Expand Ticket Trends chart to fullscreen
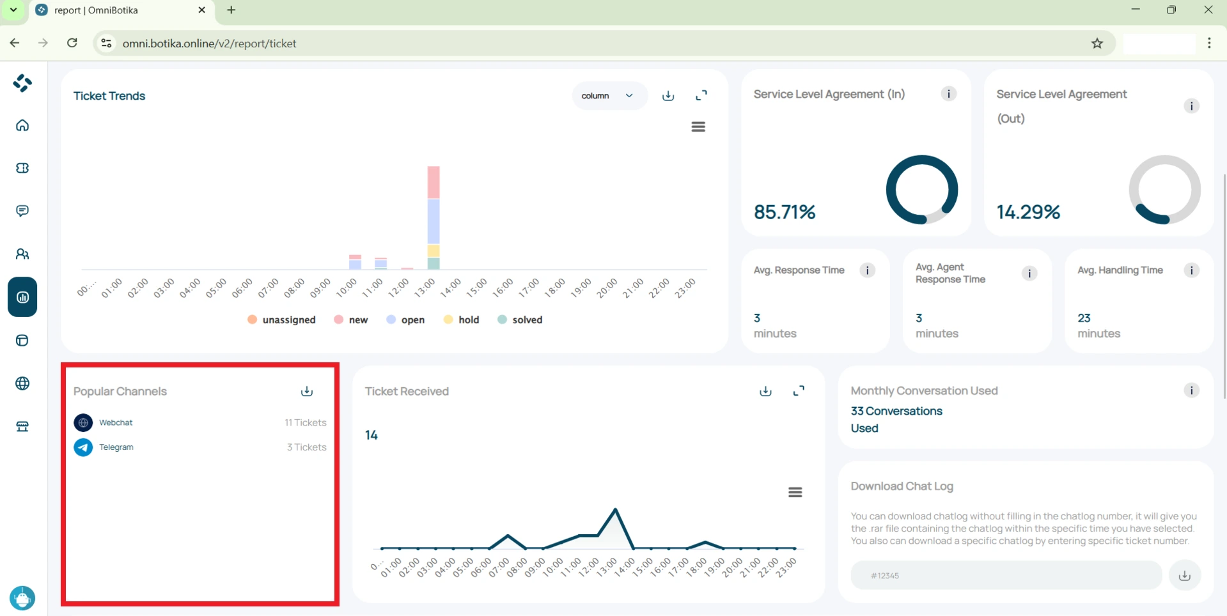 point(701,96)
